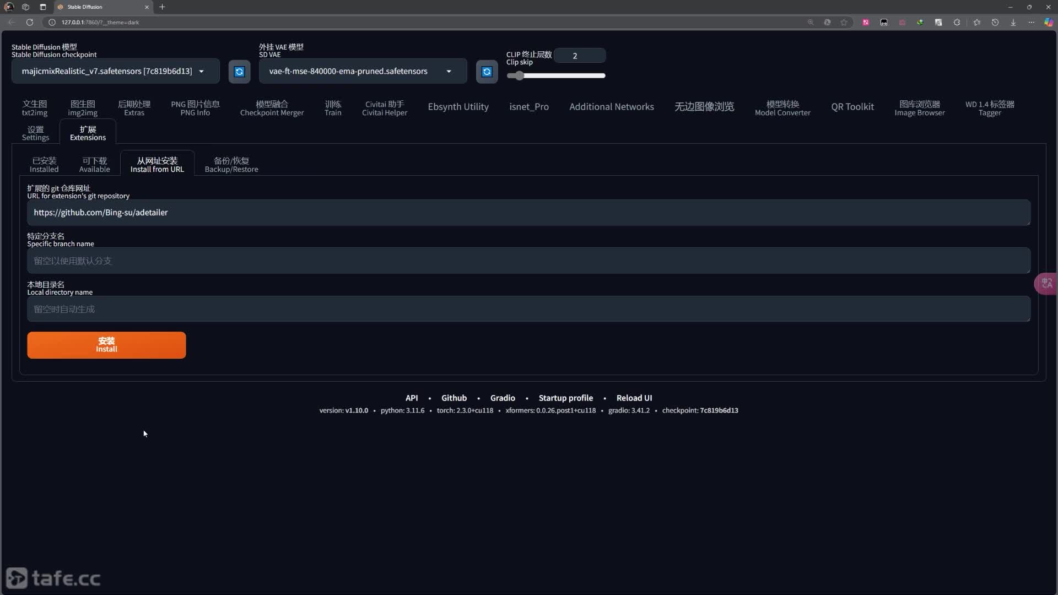This screenshot has height=595, width=1058.
Task: Open the API footer link
Action: coord(412,398)
